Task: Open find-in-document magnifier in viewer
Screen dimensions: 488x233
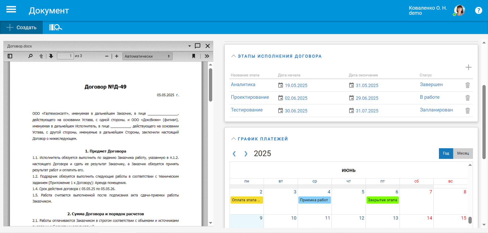Action: [x=31, y=56]
